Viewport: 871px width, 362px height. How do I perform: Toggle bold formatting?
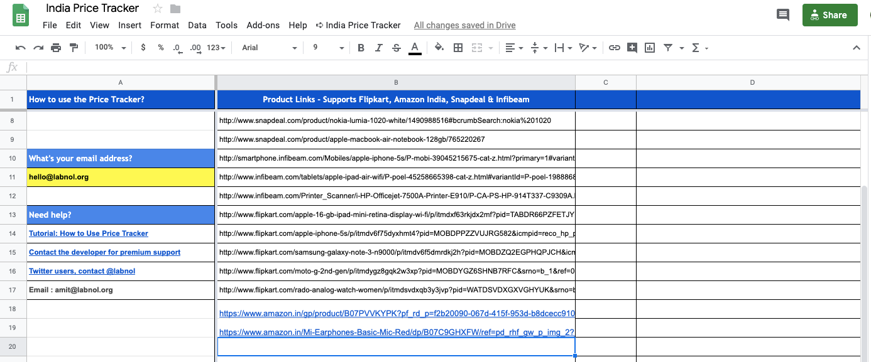click(361, 48)
